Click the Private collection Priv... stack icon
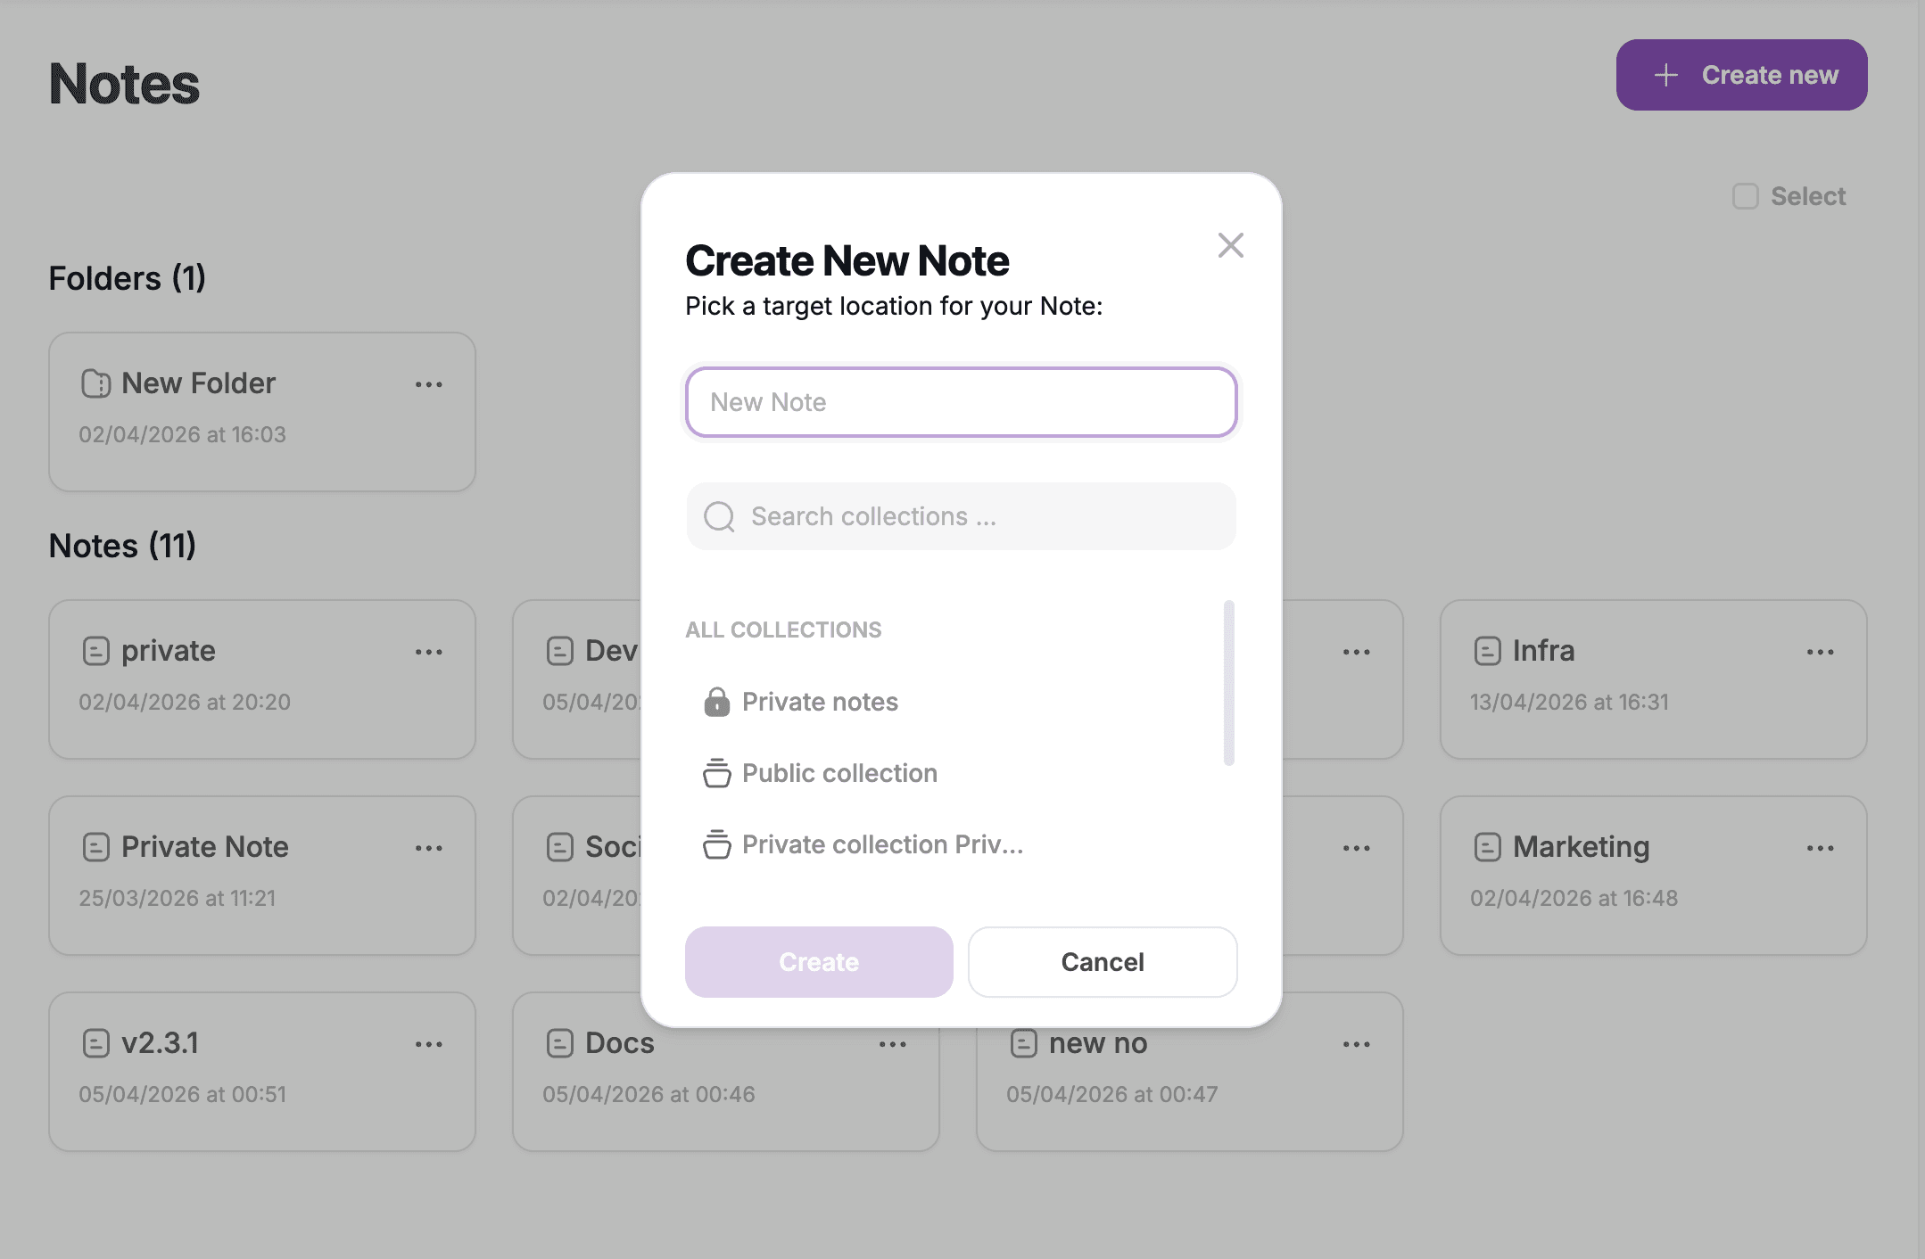Image resolution: width=1925 pixels, height=1259 pixels. tap(716, 844)
